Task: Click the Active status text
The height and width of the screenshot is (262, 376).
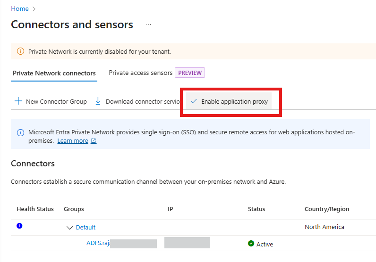Action: pyautogui.click(x=265, y=244)
